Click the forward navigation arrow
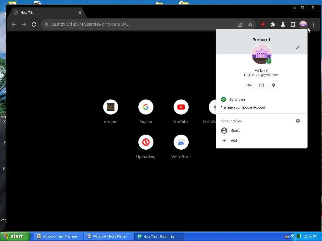Viewport: 322px width, 241px height. coord(24,24)
